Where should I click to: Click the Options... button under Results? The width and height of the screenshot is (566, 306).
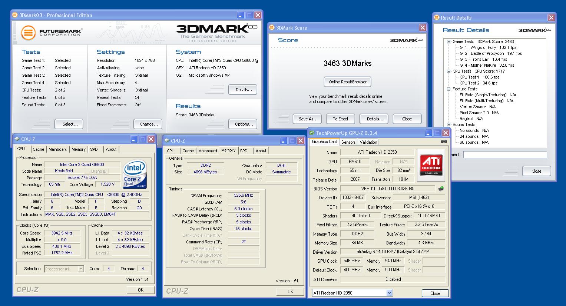pyautogui.click(x=243, y=124)
